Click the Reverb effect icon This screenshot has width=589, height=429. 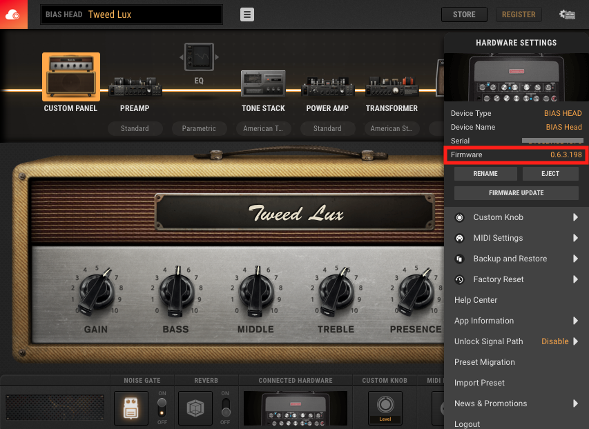click(195, 408)
